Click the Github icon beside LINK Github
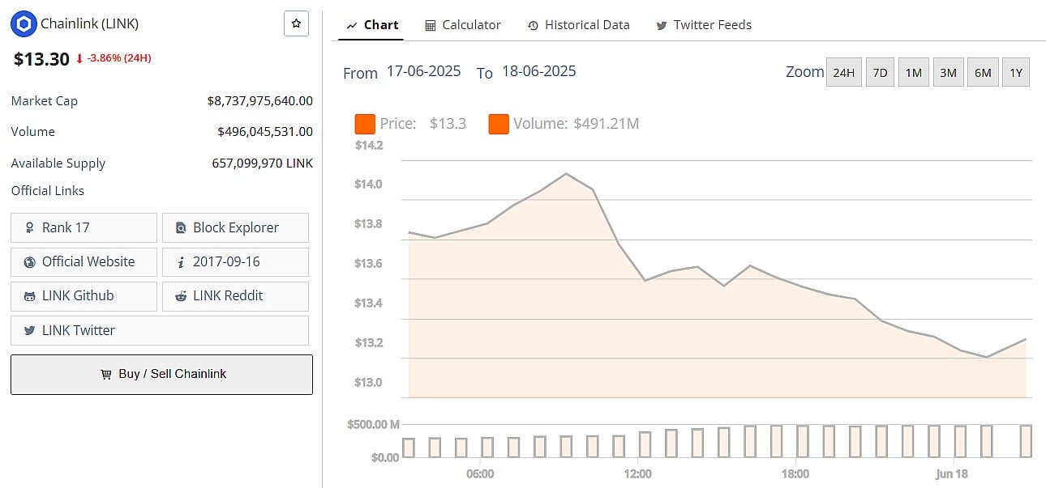The image size is (1046, 488). pos(29,296)
